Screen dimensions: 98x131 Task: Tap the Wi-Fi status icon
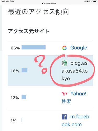click(x=85, y=1)
